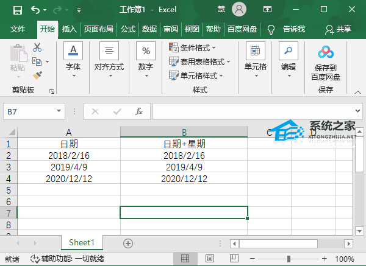Switch to Page Layout view icon
Screen dimensions: 366x266
coord(210,259)
